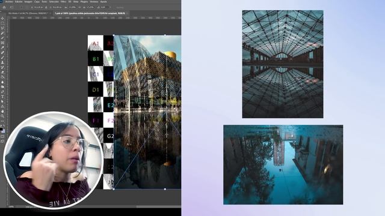This screenshot has height=216, width=385.
Task: Toggle maintain aspect ratio link icon
Action: 80,7
